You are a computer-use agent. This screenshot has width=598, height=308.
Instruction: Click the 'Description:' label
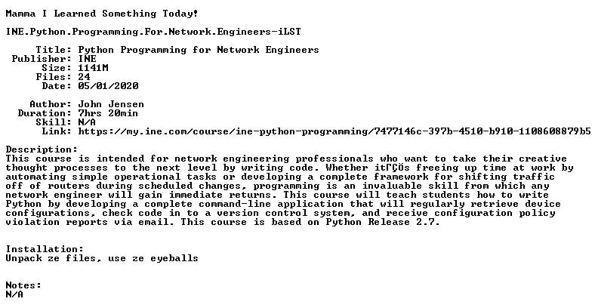tap(42, 149)
